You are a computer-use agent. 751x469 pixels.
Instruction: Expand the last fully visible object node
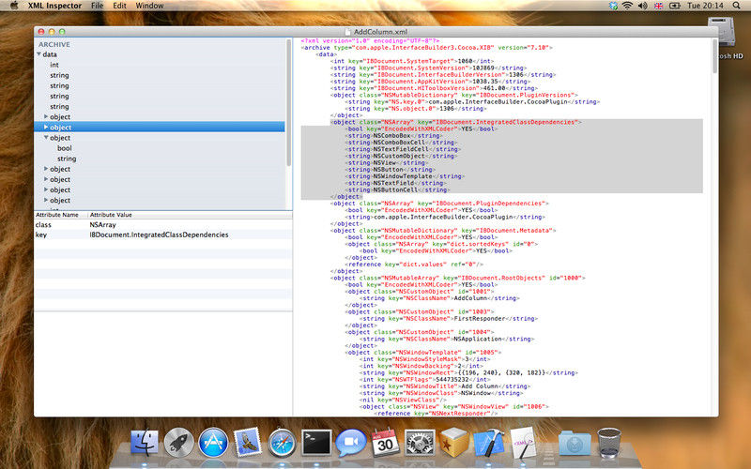[x=46, y=200]
